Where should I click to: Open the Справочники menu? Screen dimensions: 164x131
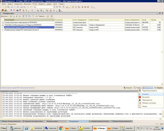[x=18, y=4]
